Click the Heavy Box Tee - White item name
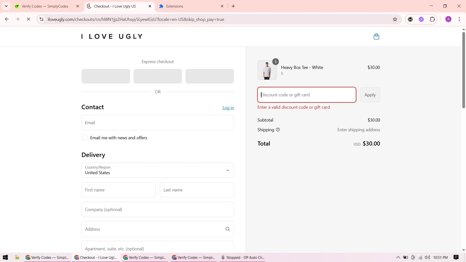466x262 pixels. tap(302, 67)
